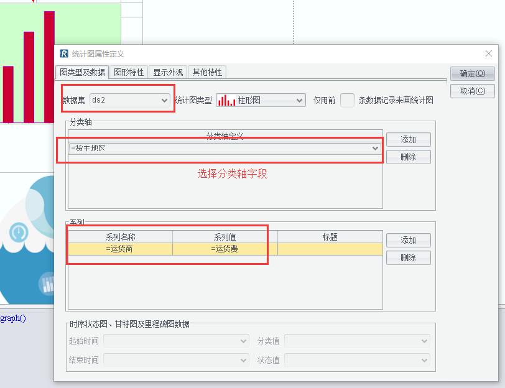Open the 数据集 dropdown showing ds2
Screen dimensions: 505x388
click(163, 100)
